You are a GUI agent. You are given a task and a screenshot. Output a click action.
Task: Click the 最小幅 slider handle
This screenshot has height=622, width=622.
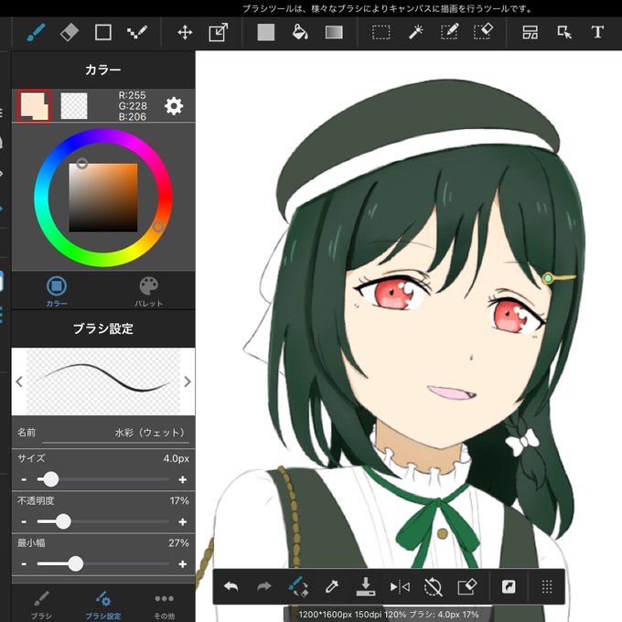coord(75,563)
